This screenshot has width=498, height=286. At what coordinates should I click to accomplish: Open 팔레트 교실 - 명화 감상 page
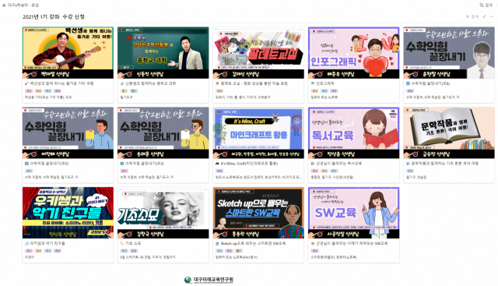point(254,83)
